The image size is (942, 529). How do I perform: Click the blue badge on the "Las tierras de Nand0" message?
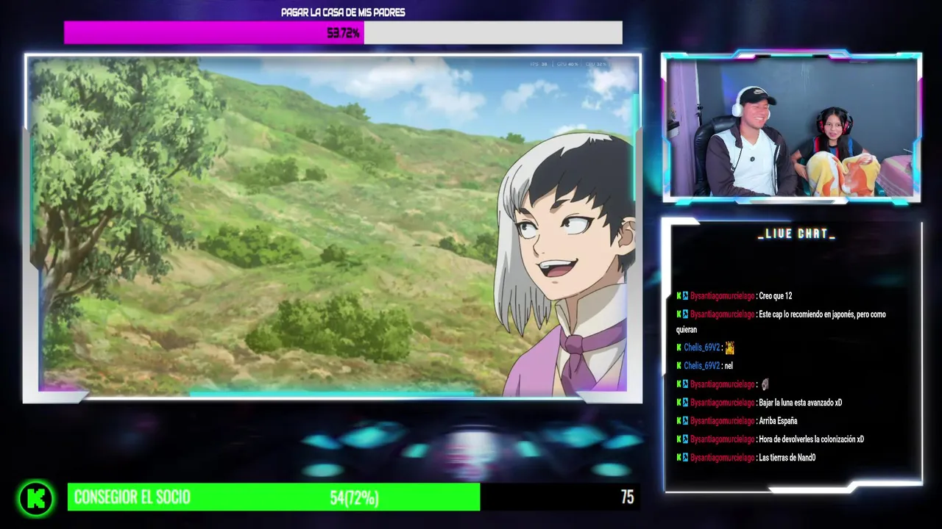pos(686,458)
